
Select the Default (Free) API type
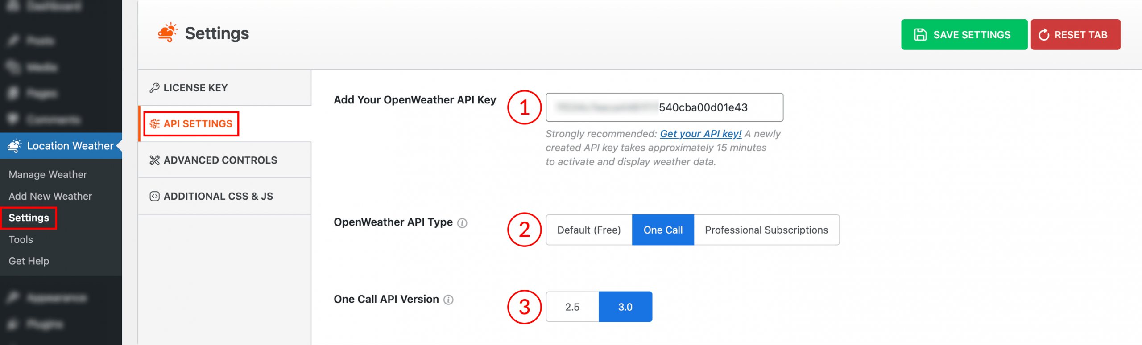click(x=588, y=230)
